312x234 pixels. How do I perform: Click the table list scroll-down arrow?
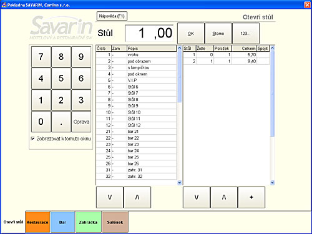[180, 183]
